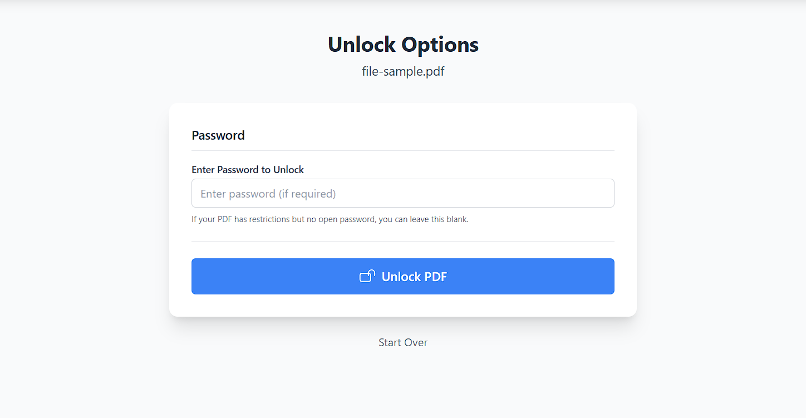Click the word 'Over' in Start Over
Screen dimensions: 806x418
416,342
